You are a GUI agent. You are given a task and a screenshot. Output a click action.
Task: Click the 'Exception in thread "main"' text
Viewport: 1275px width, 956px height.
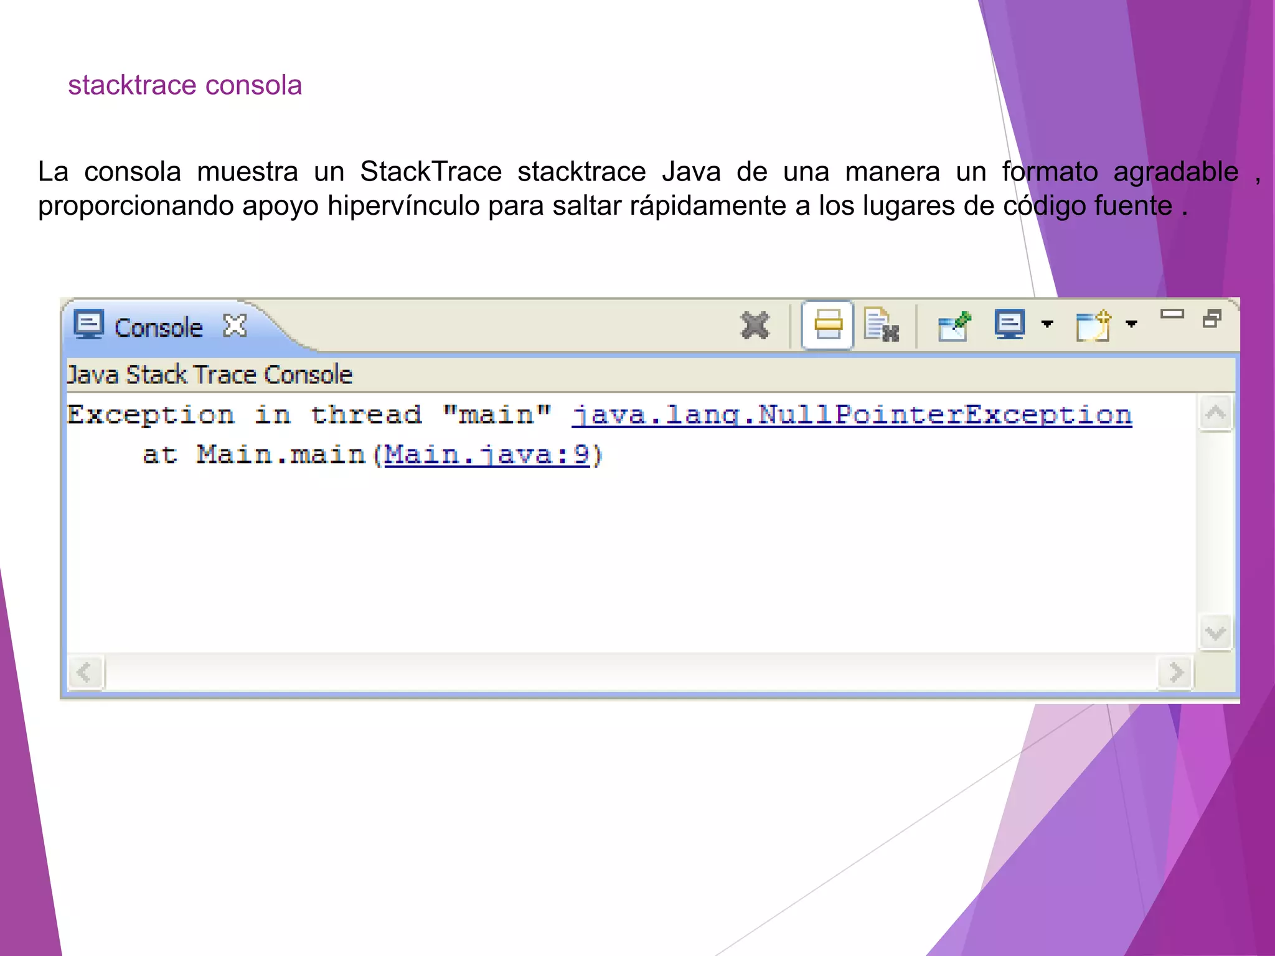(309, 415)
